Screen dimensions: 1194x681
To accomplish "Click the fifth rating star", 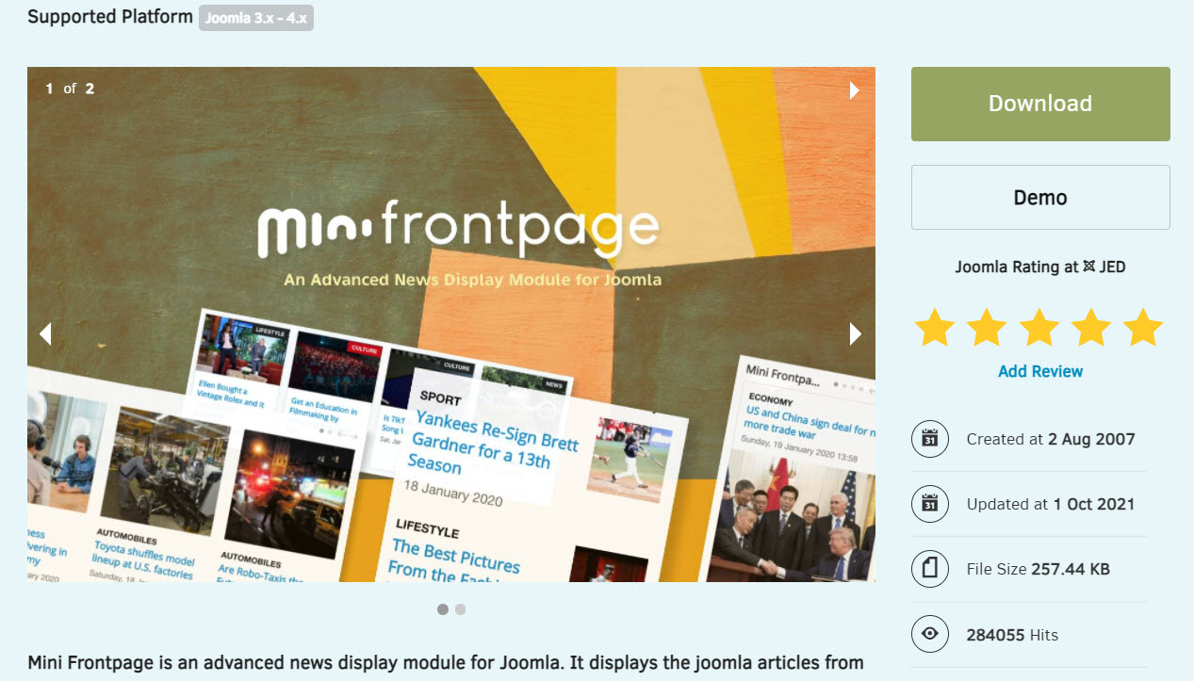I will 1143,327.
